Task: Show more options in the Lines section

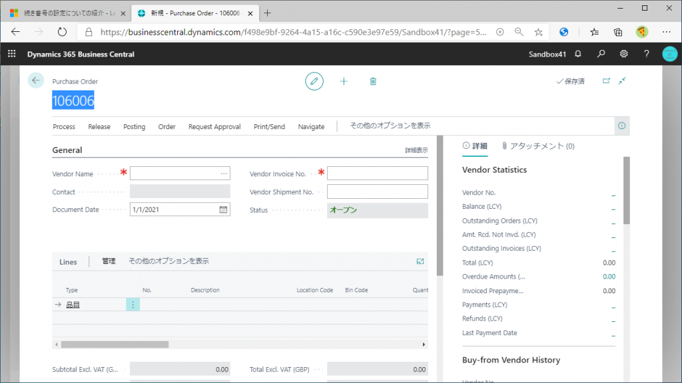Action: click(x=169, y=261)
